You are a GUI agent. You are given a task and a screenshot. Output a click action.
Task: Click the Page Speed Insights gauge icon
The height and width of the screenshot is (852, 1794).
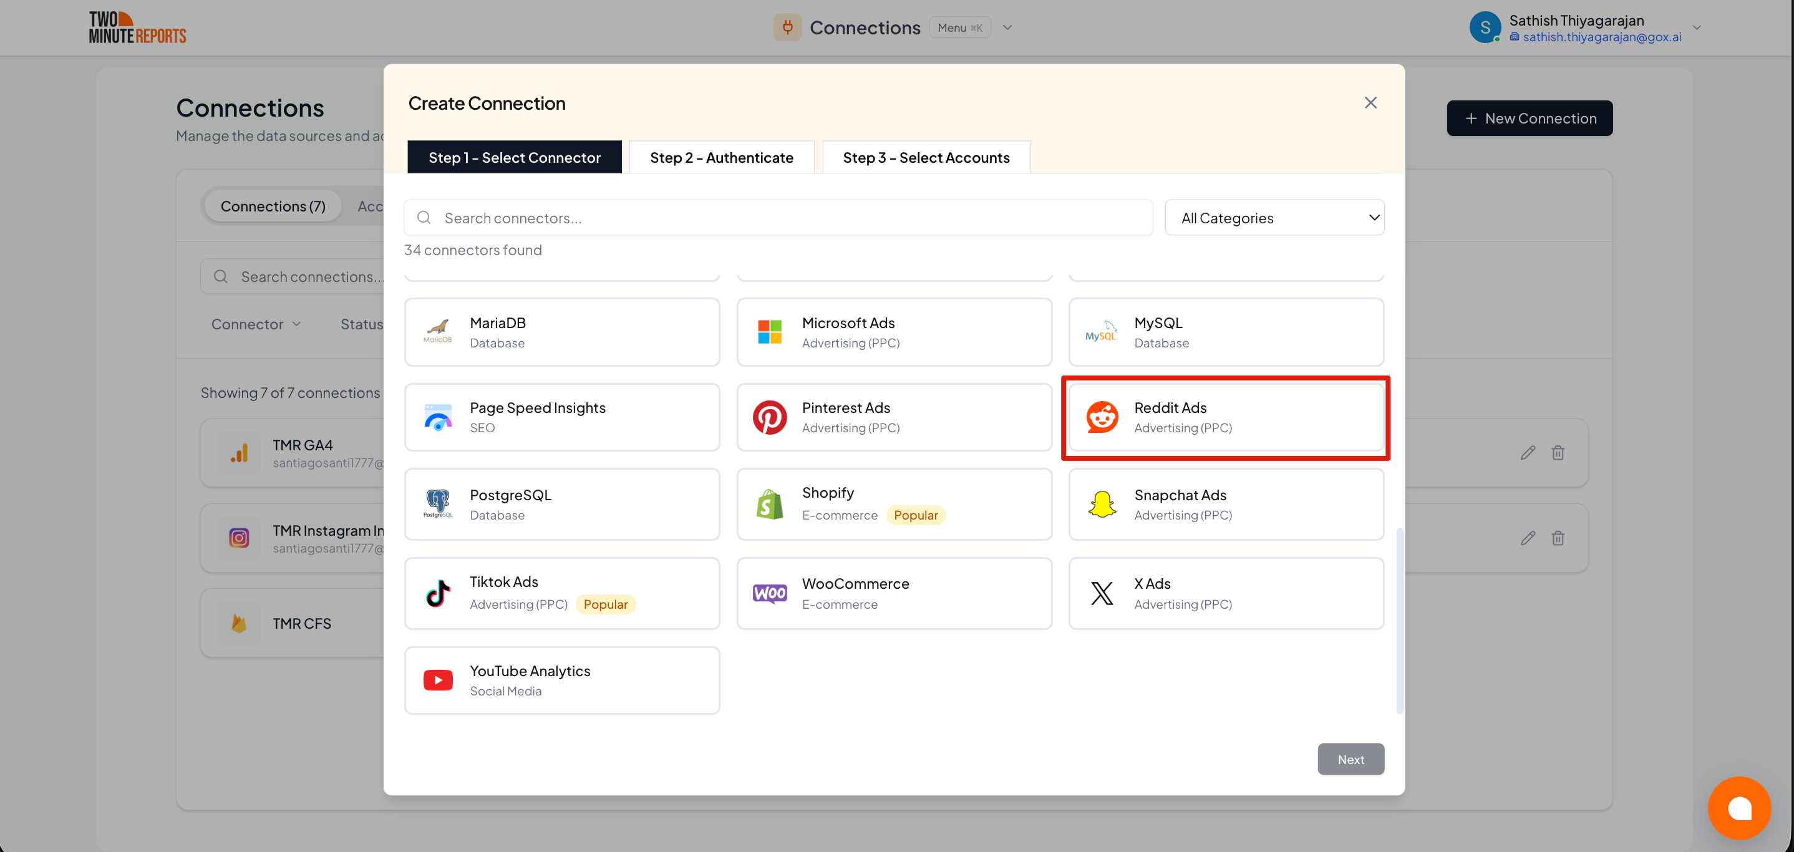(x=438, y=417)
